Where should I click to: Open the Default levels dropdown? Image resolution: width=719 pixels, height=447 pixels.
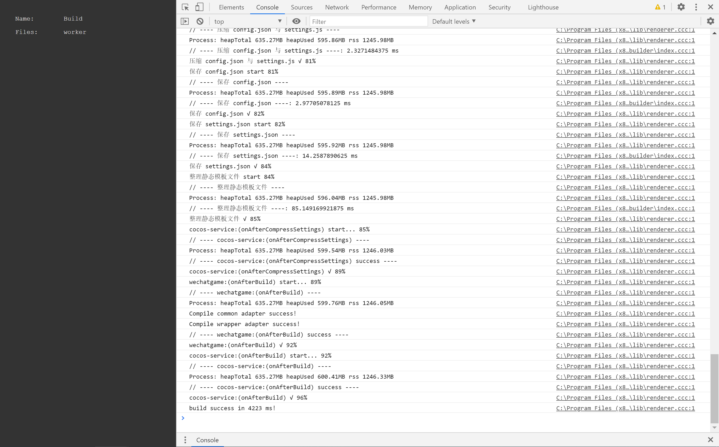454,21
